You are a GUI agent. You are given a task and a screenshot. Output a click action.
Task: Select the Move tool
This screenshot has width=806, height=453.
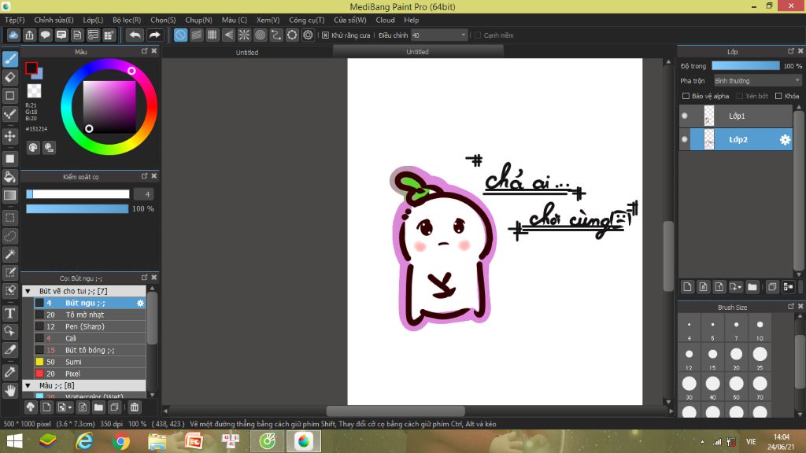(x=9, y=136)
